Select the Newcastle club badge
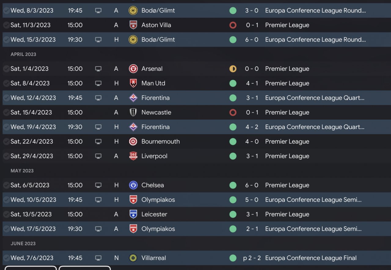Image resolution: width=391 pixels, height=270 pixels. pos(133,112)
